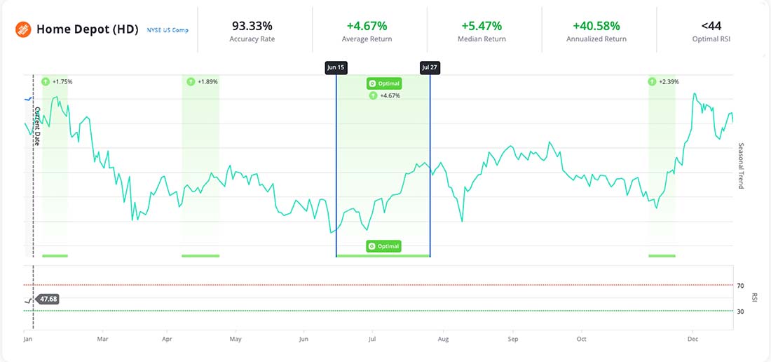Viewport: 771px width, 362px height.
Task: Click the up-arrow icon beside +2.39%
Action: (653, 81)
